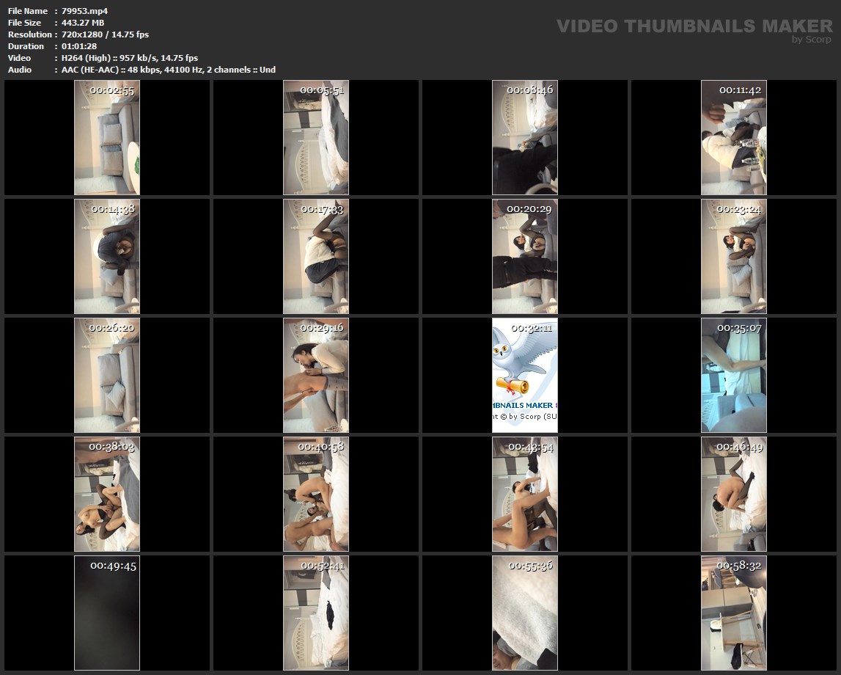Select the thumbnail at 00:14:38

click(x=107, y=256)
